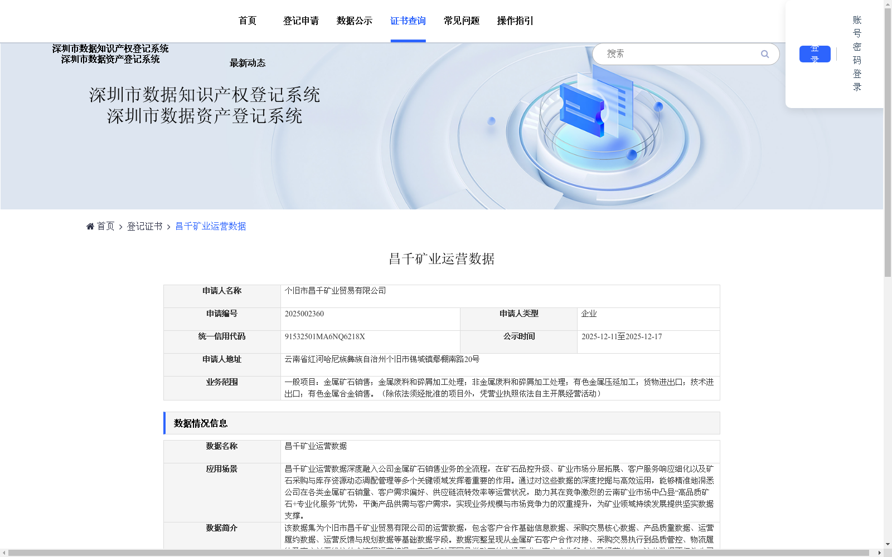The height and width of the screenshot is (557, 892).
Task: Go to 登记证书 breadcrumb link
Action: coord(144,226)
